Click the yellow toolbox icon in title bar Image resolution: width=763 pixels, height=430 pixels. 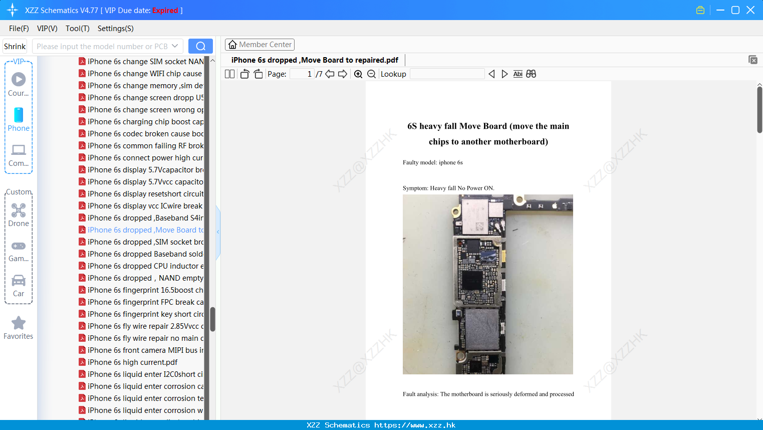pos(700,10)
